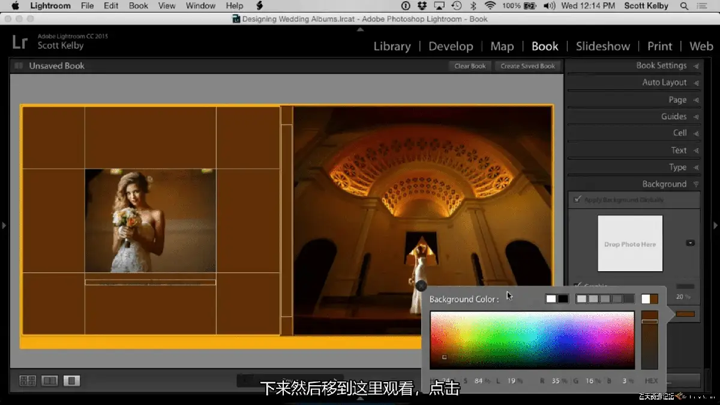This screenshot has height=405, width=720.
Task: Select the bride portrait photo cell
Action: pyautogui.click(x=150, y=221)
